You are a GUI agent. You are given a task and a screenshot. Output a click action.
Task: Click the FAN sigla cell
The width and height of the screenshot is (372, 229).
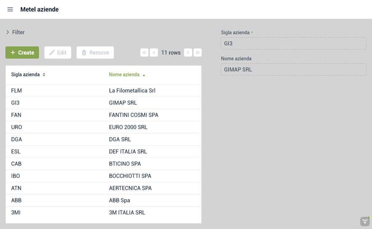click(16, 115)
